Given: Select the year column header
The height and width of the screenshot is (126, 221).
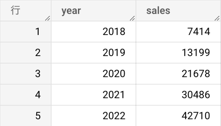Looking at the screenshot, I should click(94, 11).
